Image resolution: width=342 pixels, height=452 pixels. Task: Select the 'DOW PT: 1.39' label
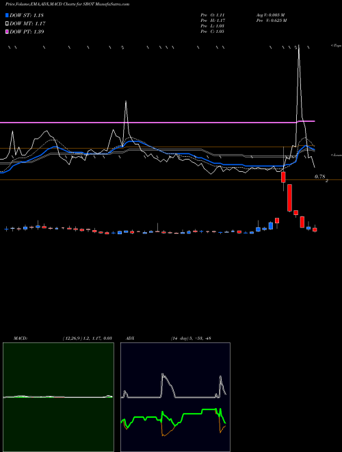(x=27, y=32)
